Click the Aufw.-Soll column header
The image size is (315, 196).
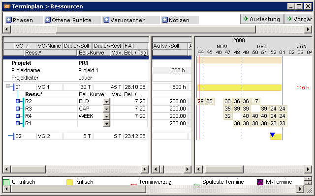[170, 46]
